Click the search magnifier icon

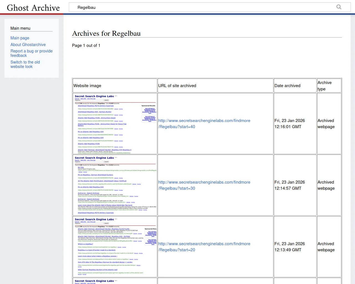339,7
